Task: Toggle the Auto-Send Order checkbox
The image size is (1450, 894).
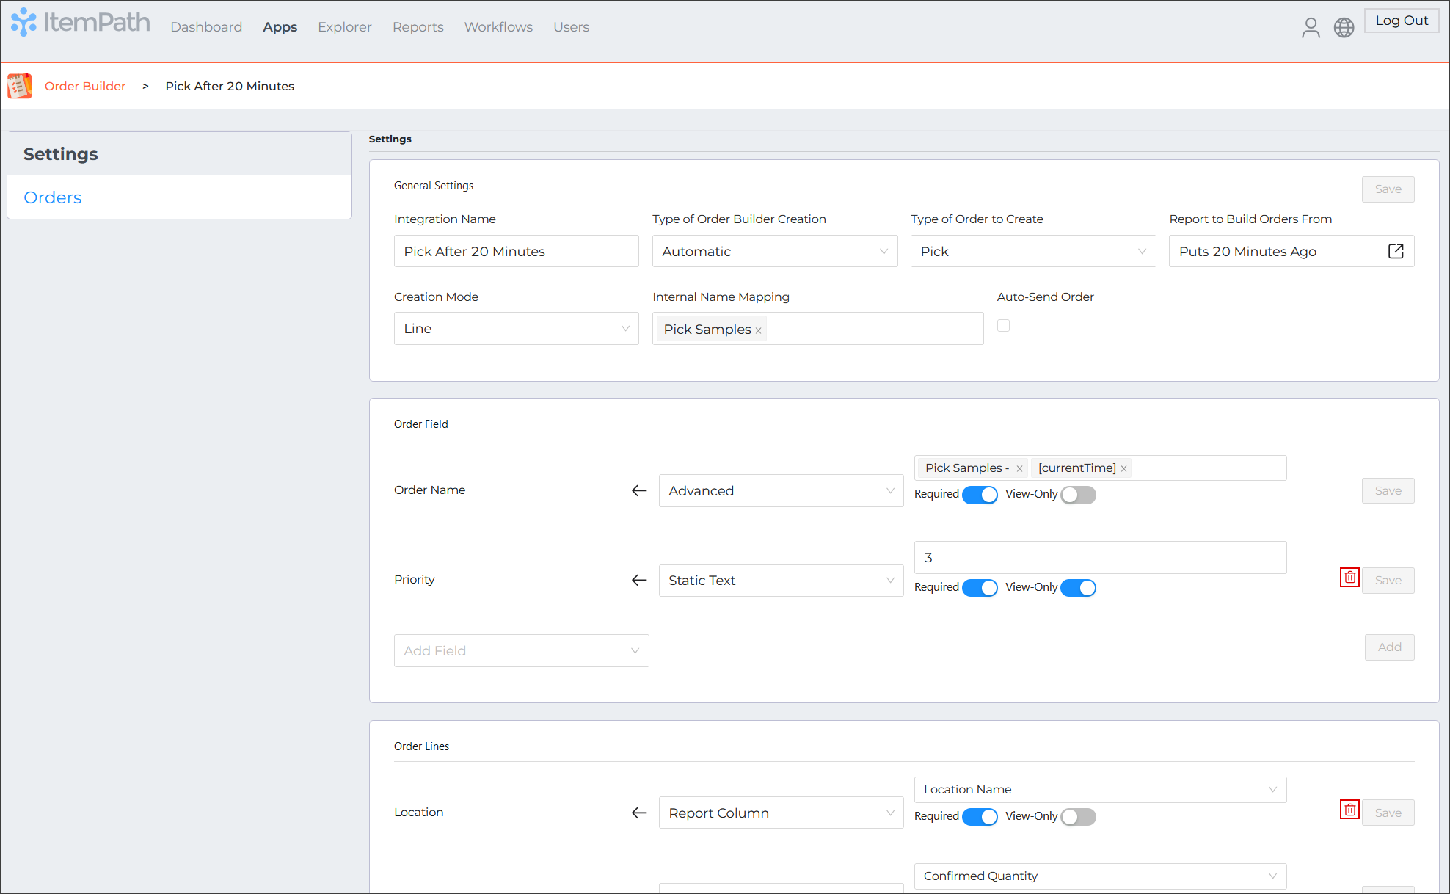Action: pyautogui.click(x=1003, y=325)
